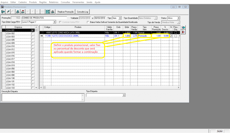
Task: Select the LEITE COND MOCA LATA 395G row
Action: [110, 32]
